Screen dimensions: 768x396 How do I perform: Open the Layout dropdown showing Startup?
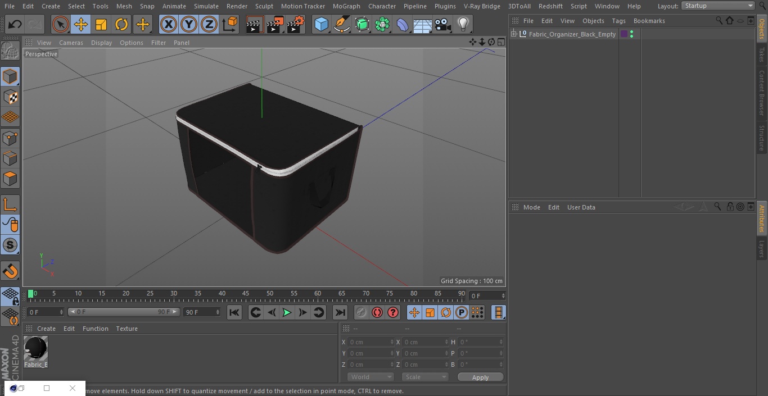click(x=719, y=6)
